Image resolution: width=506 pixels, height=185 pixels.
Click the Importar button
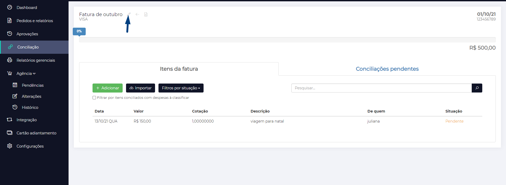(x=141, y=88)
